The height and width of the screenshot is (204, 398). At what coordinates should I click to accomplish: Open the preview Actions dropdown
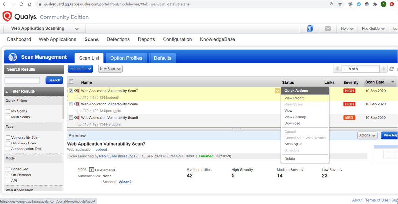point(367,135)
